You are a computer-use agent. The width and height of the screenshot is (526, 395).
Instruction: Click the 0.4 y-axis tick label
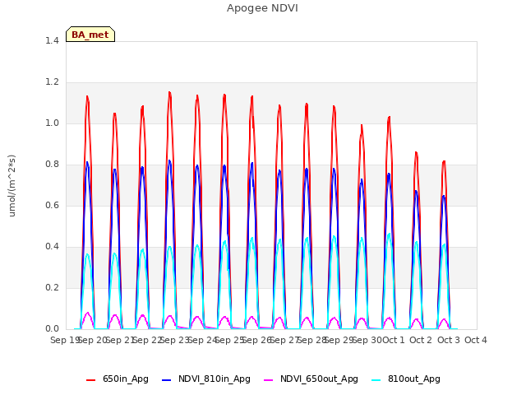pos(52,247)
